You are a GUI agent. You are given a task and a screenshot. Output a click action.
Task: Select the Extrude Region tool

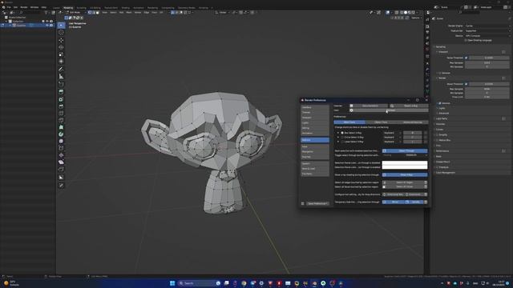(x=61, y=92)
